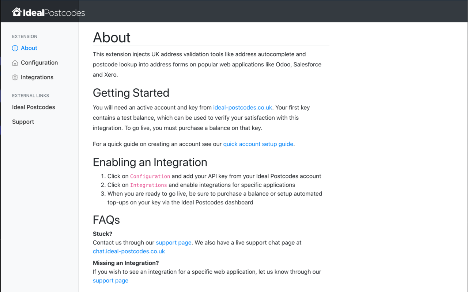Open the quick account setup guide

coord(258,144)
